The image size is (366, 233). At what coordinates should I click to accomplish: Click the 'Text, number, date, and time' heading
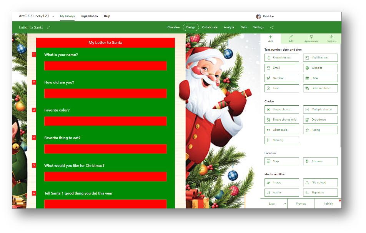pyautogui.click(x=283, y=50)
